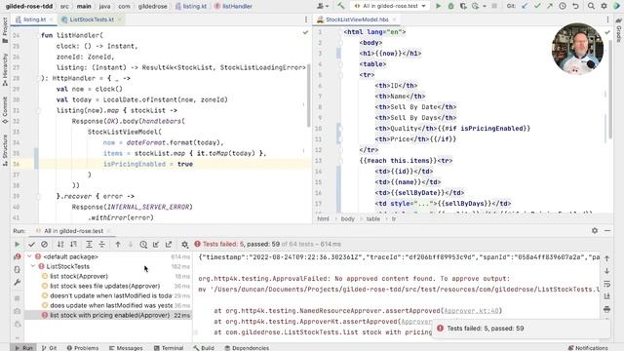Image resolution: width=624 pixels, height=351 pixels.
Task: Open Structure side panel
Action: 5,150
